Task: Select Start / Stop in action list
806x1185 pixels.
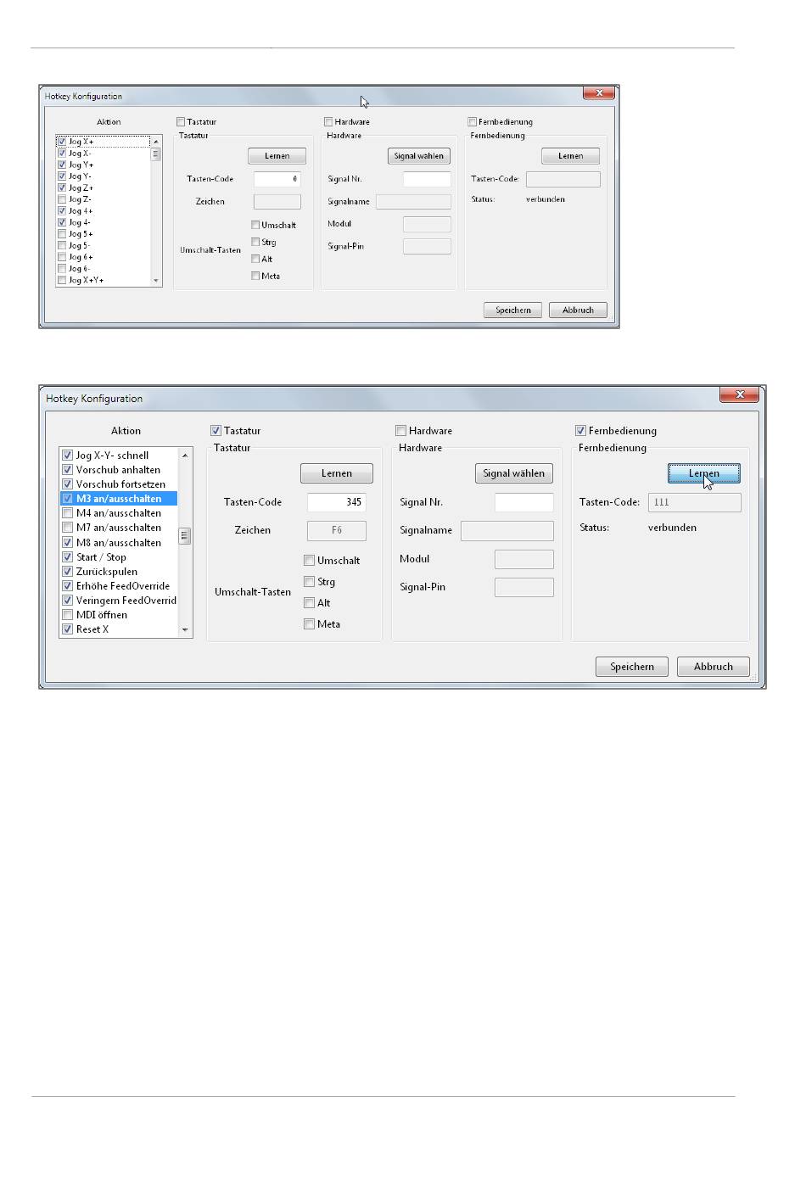Action: 101,557
